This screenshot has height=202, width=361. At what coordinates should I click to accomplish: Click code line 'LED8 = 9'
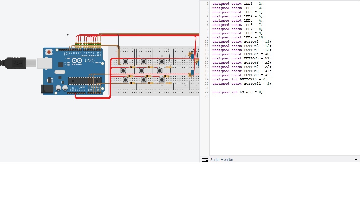237,33
